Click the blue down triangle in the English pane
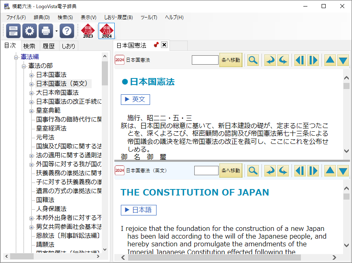The width and height of the screenshot is (352, 263). pyautogui.click(x=343, y=171)
